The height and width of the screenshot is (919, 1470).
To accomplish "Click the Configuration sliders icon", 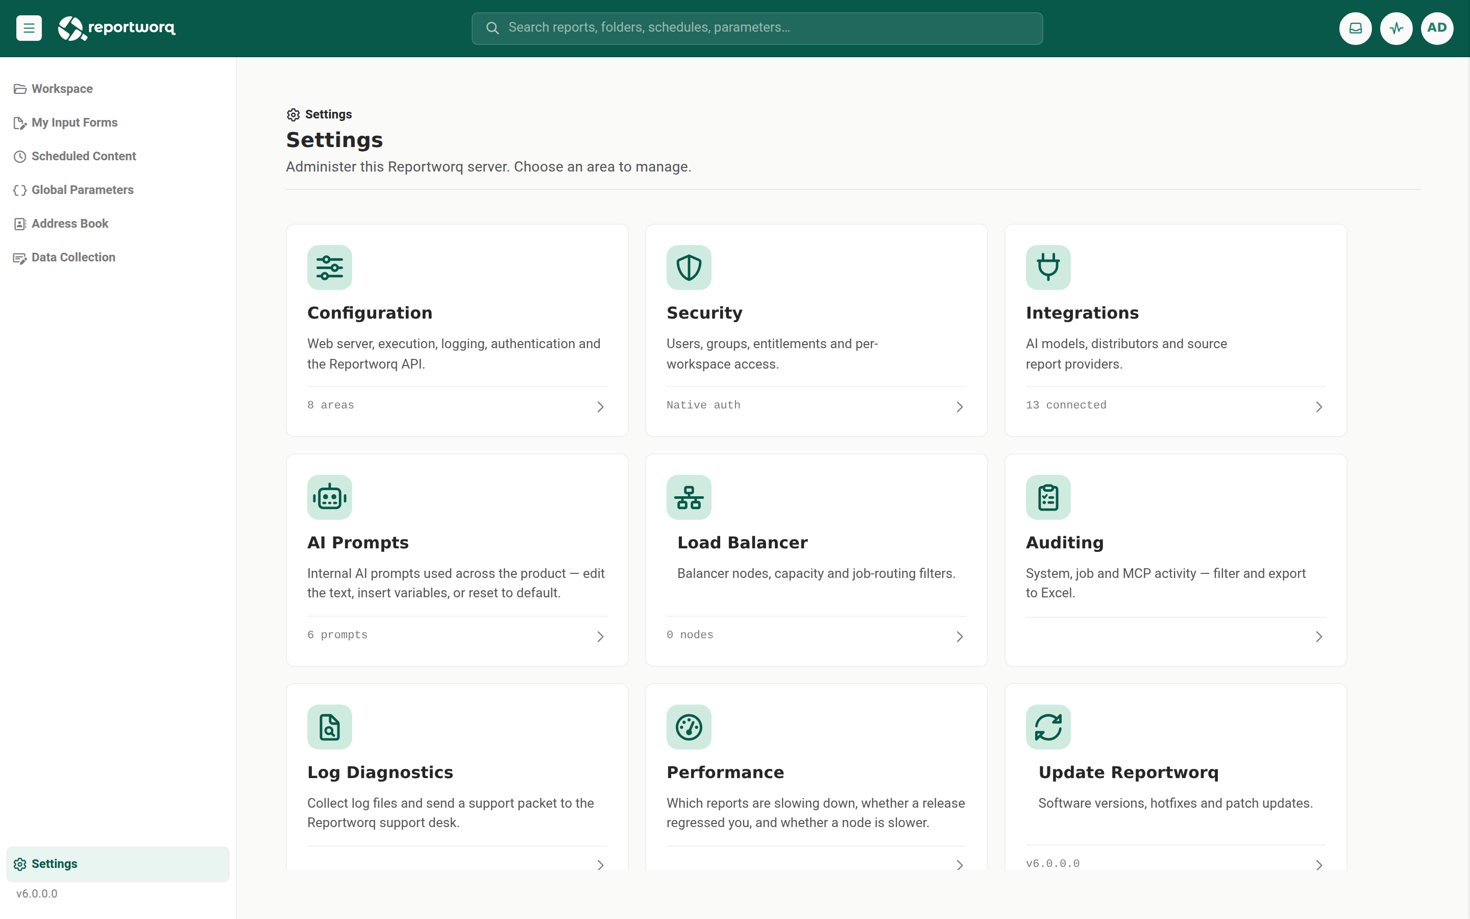I will pyautogui.click(x=329, y=268).
